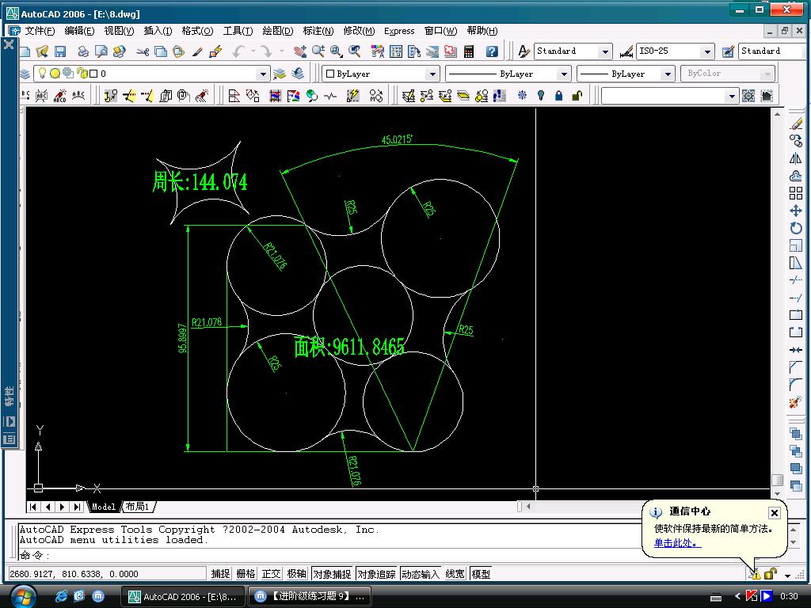The width and height of the screenshot is (811, 608).
Task: Select the Stretch tool
Action: (x=796, y=263)
